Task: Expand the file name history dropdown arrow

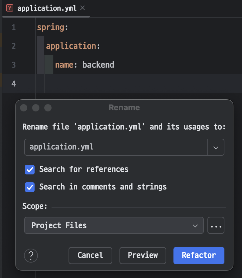Action: (x=216, y=147)
